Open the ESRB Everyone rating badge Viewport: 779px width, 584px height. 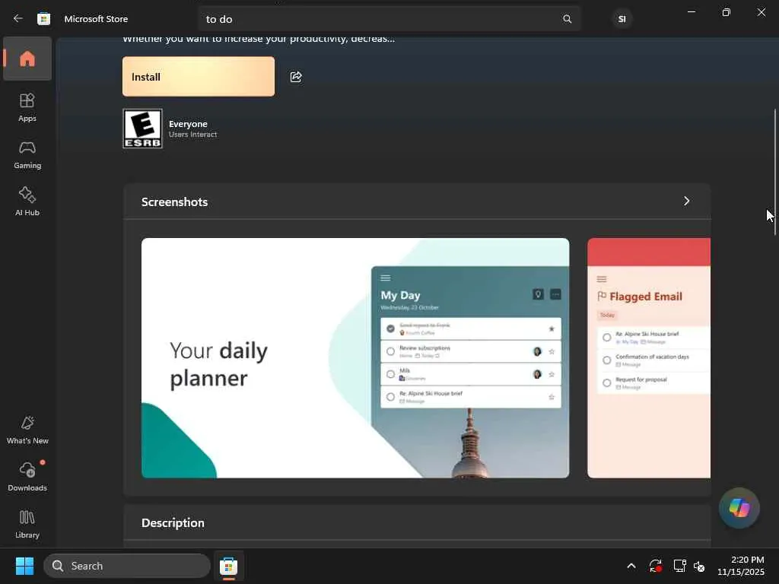142,129
